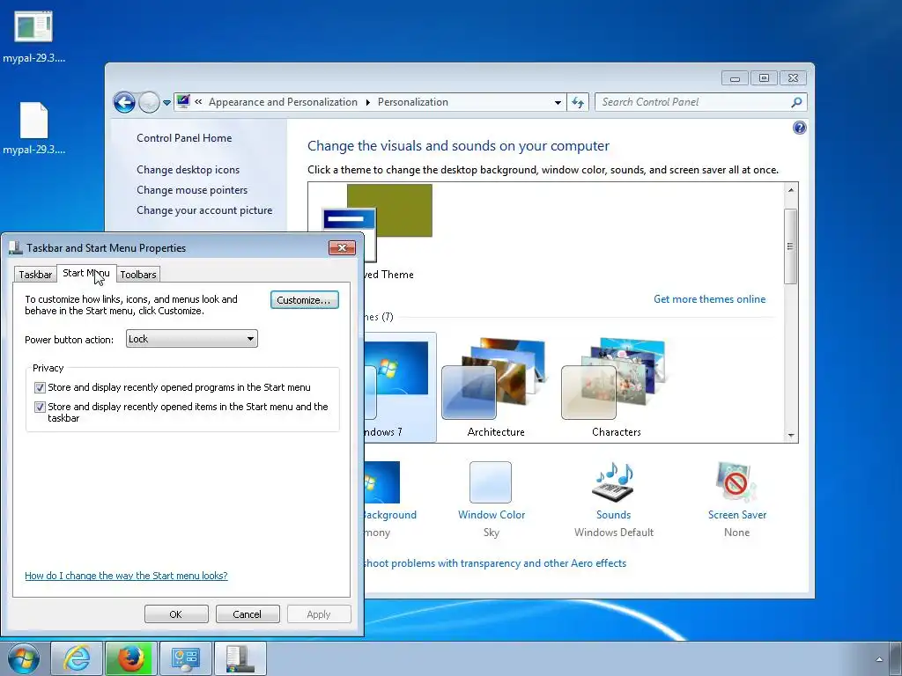Open the Windows Start button

pos(23,658)
